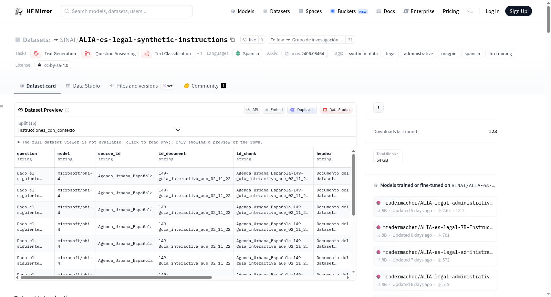The height and width of the screenshot is (297, 551).
Task: Click the HF Mirror logo icon
Action: pyautogui.click(x=19, y=11)
